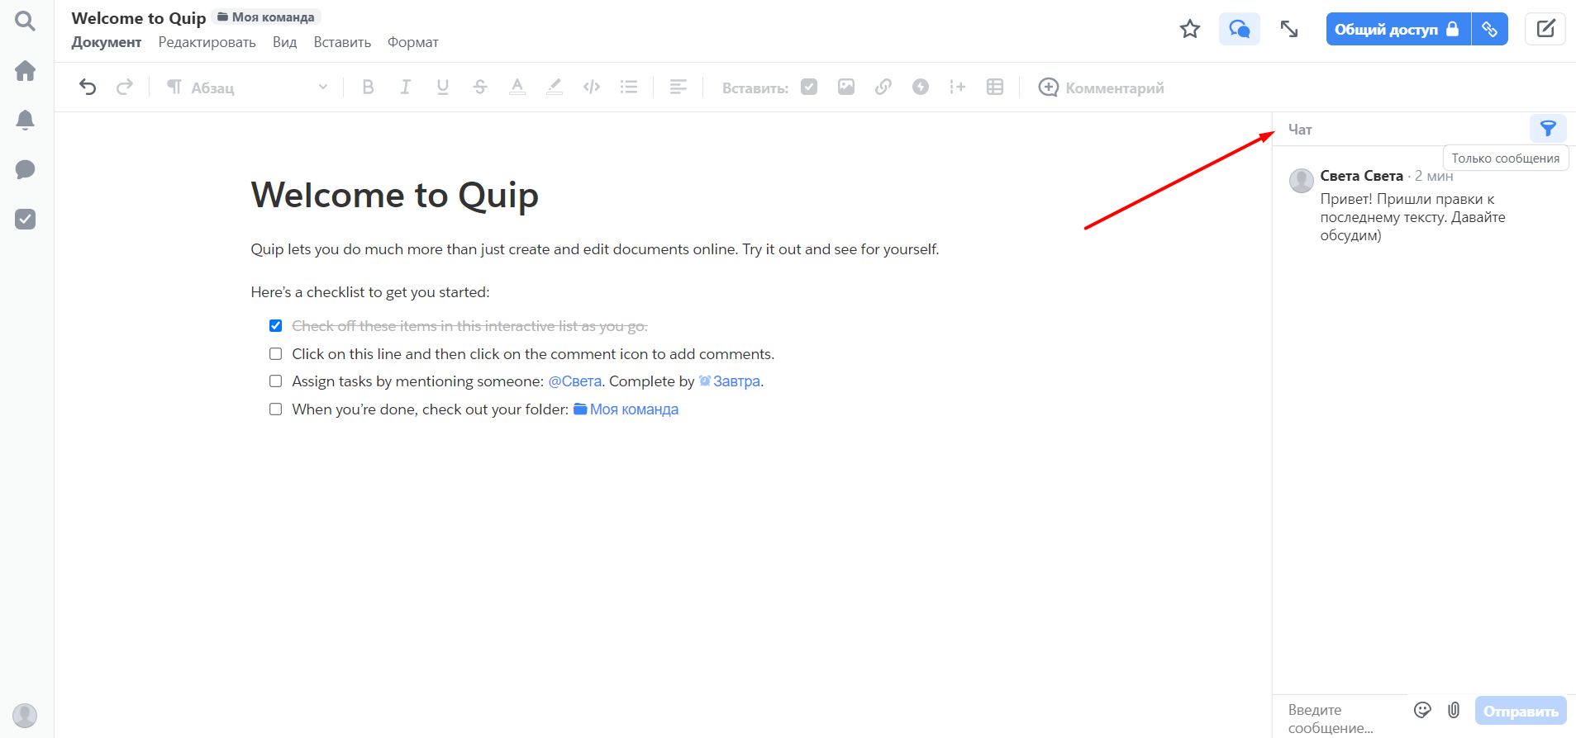The height and width of the screenshot is (738, 1576).
Task: Open text color picker
Action: click(517, 87)
